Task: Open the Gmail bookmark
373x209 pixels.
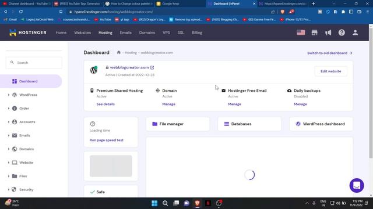Action: pyautogui.click(x=10, y=19)
